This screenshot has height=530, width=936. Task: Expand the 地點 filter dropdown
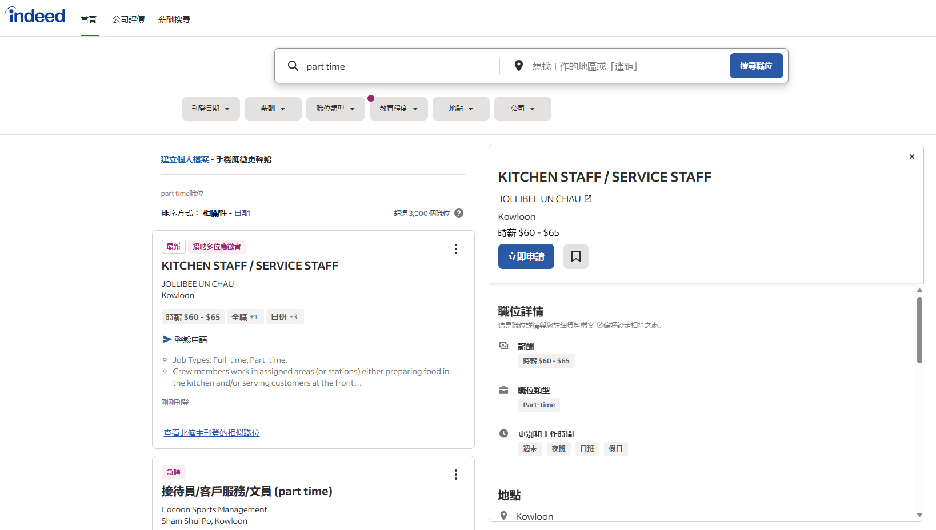click(x=461, y=109)
